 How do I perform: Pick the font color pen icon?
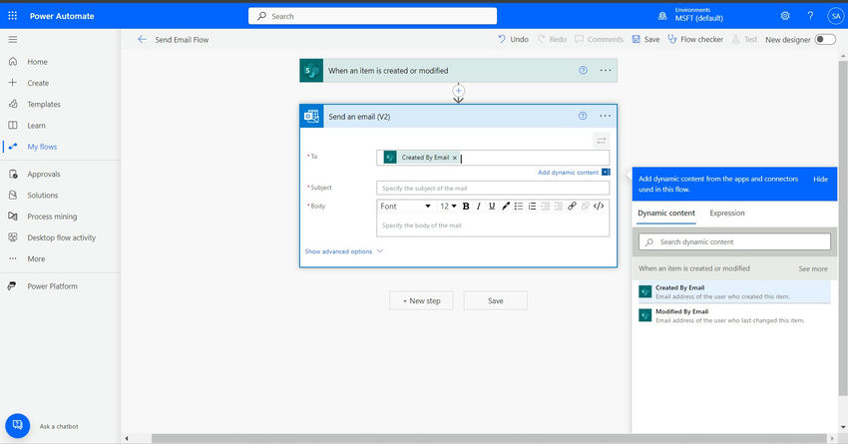[506, 207]
